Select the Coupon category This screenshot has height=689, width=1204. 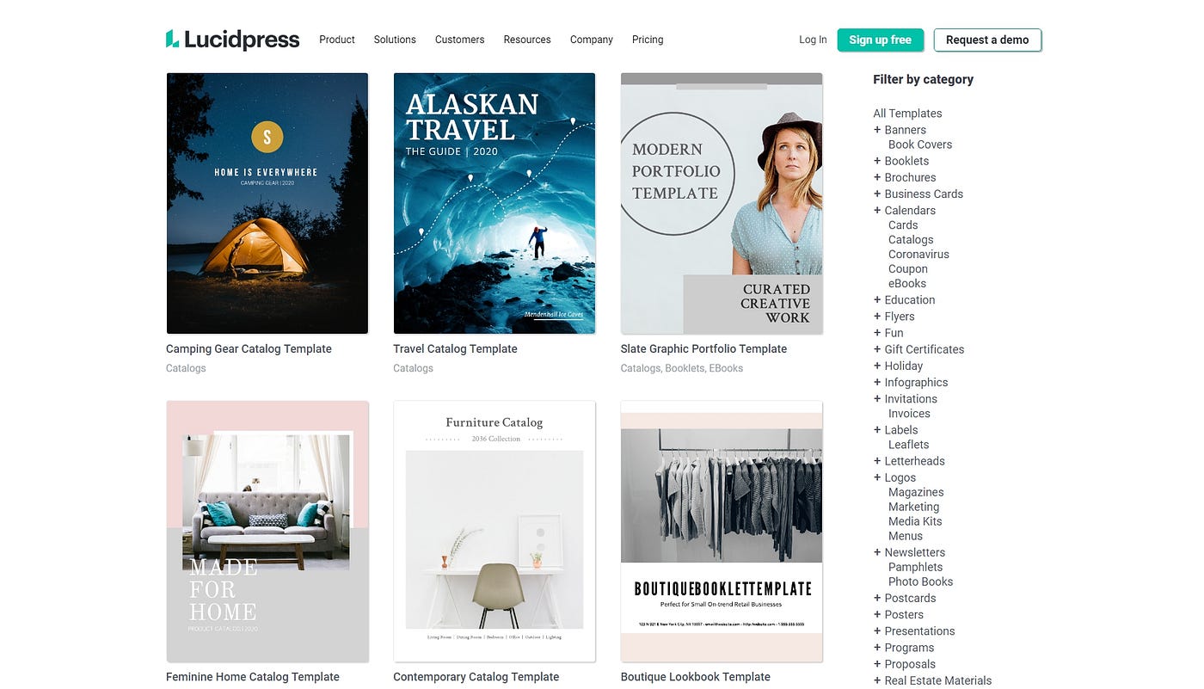908,269
